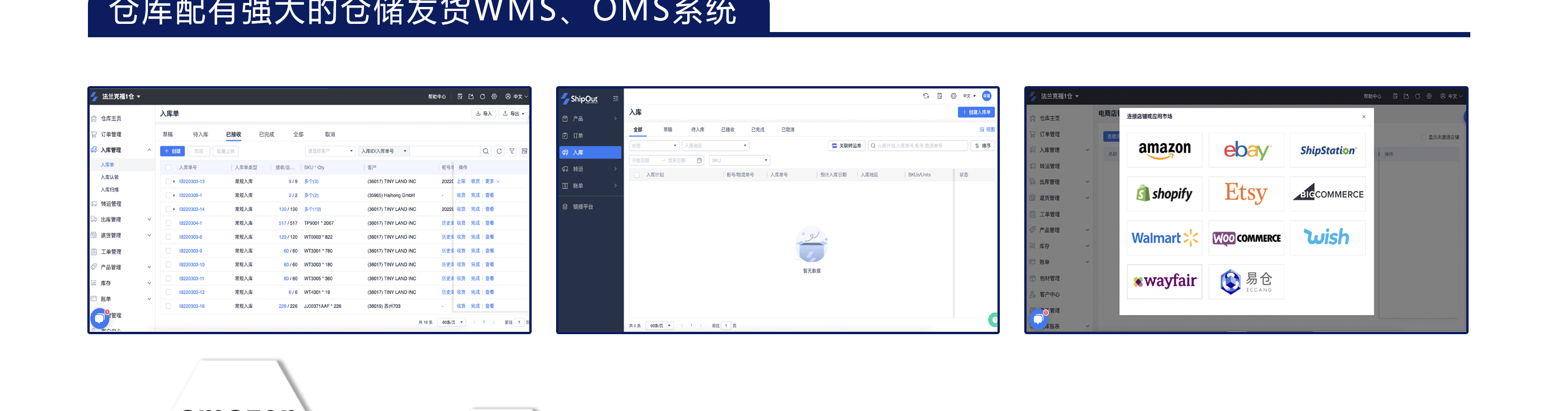Click the user avatar in ShipOut header
The width and height of the screenshot is (1553, 411).
tap(987, 96)
